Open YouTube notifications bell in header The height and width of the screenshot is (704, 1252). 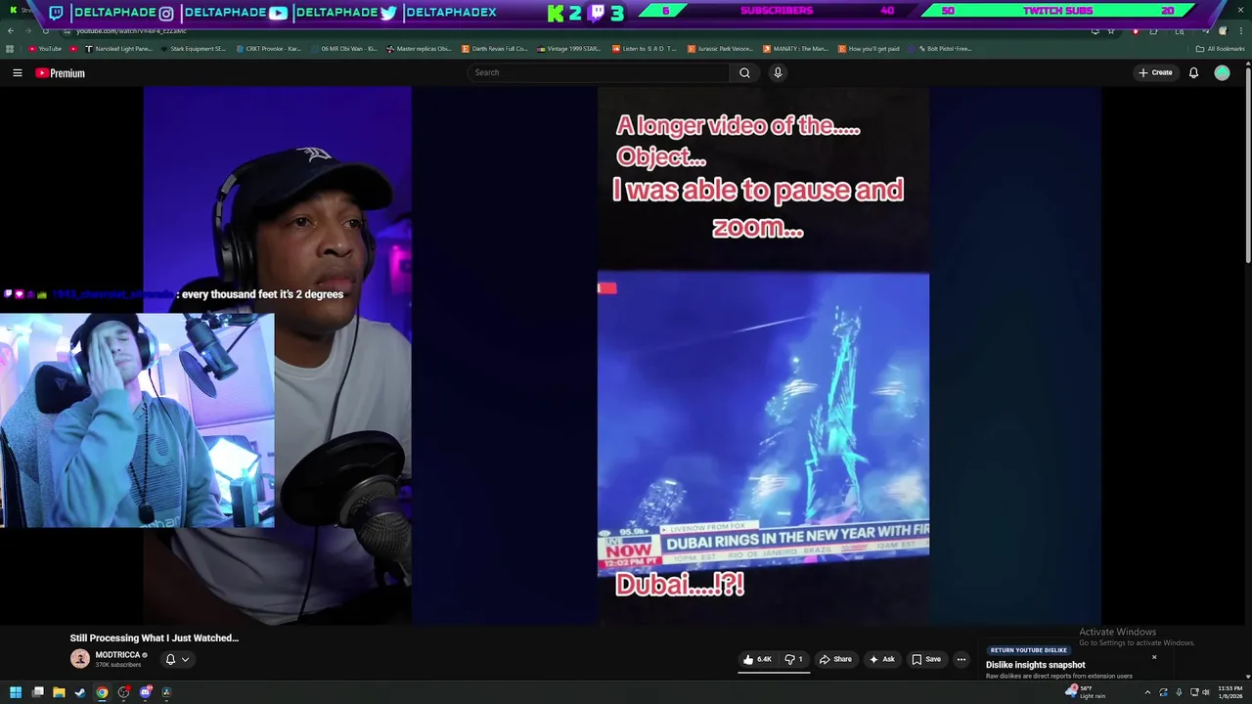[x=1193, y=72]
